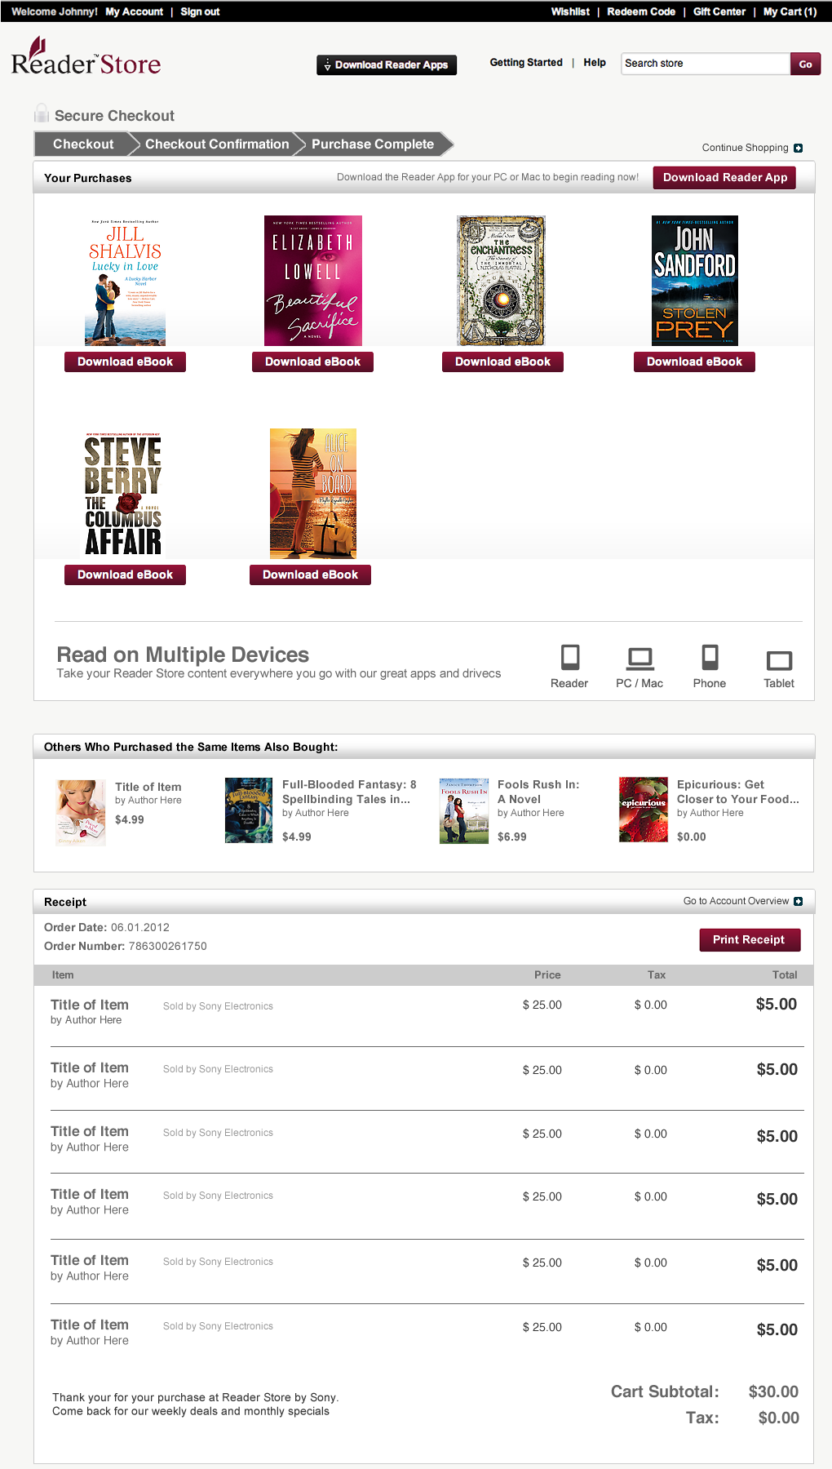Click the Secure Checkout padlock icon

[x=42, y=113]
